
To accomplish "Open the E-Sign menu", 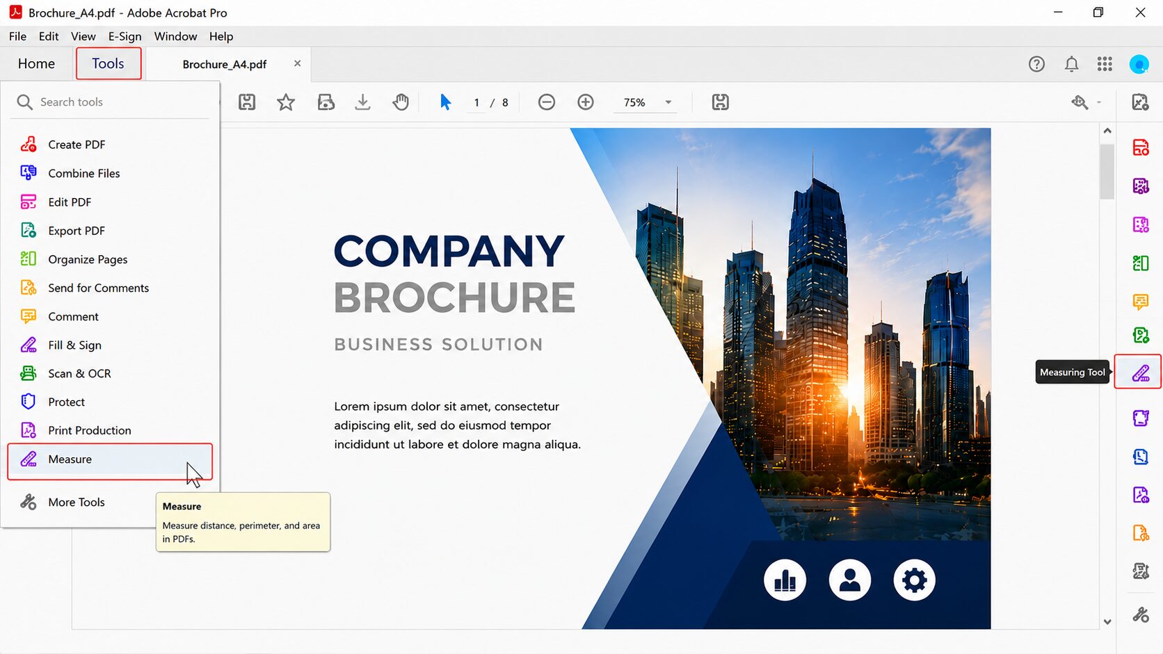I will pyautogui.click(x=125, y=36).
